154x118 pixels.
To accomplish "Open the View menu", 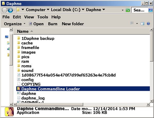I will 29,17.
